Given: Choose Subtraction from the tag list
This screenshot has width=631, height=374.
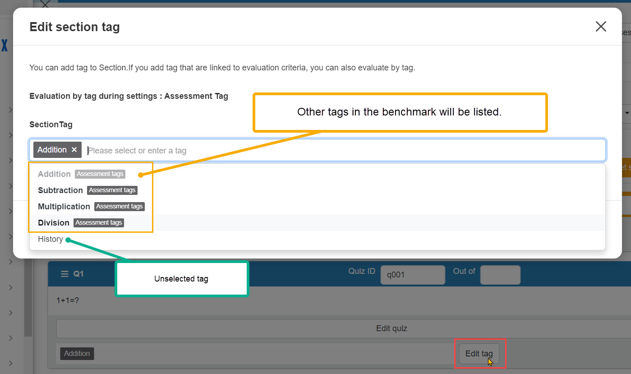Looking at the screenshot, I should tap(317, 190).
